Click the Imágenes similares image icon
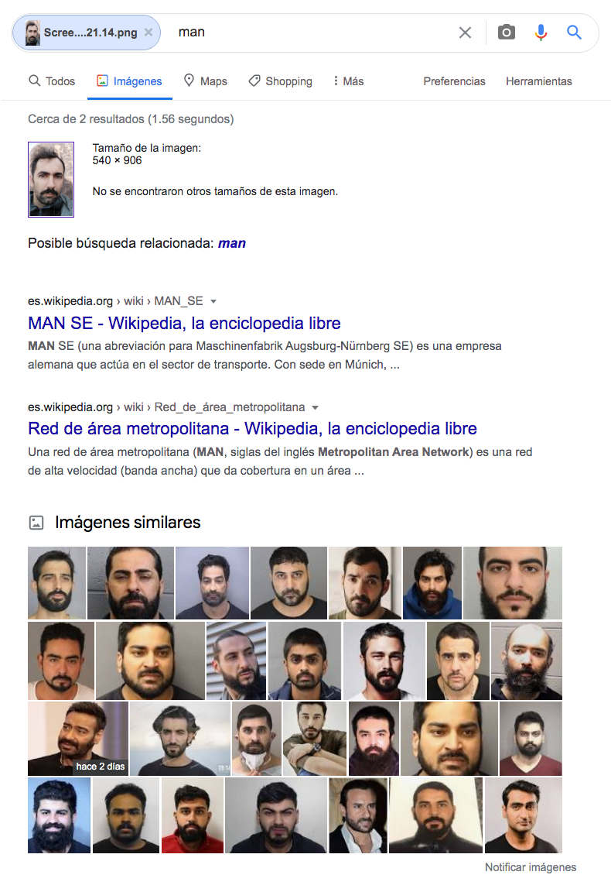Viewport: 611px width, 892px height. click(x=36, y=522)
